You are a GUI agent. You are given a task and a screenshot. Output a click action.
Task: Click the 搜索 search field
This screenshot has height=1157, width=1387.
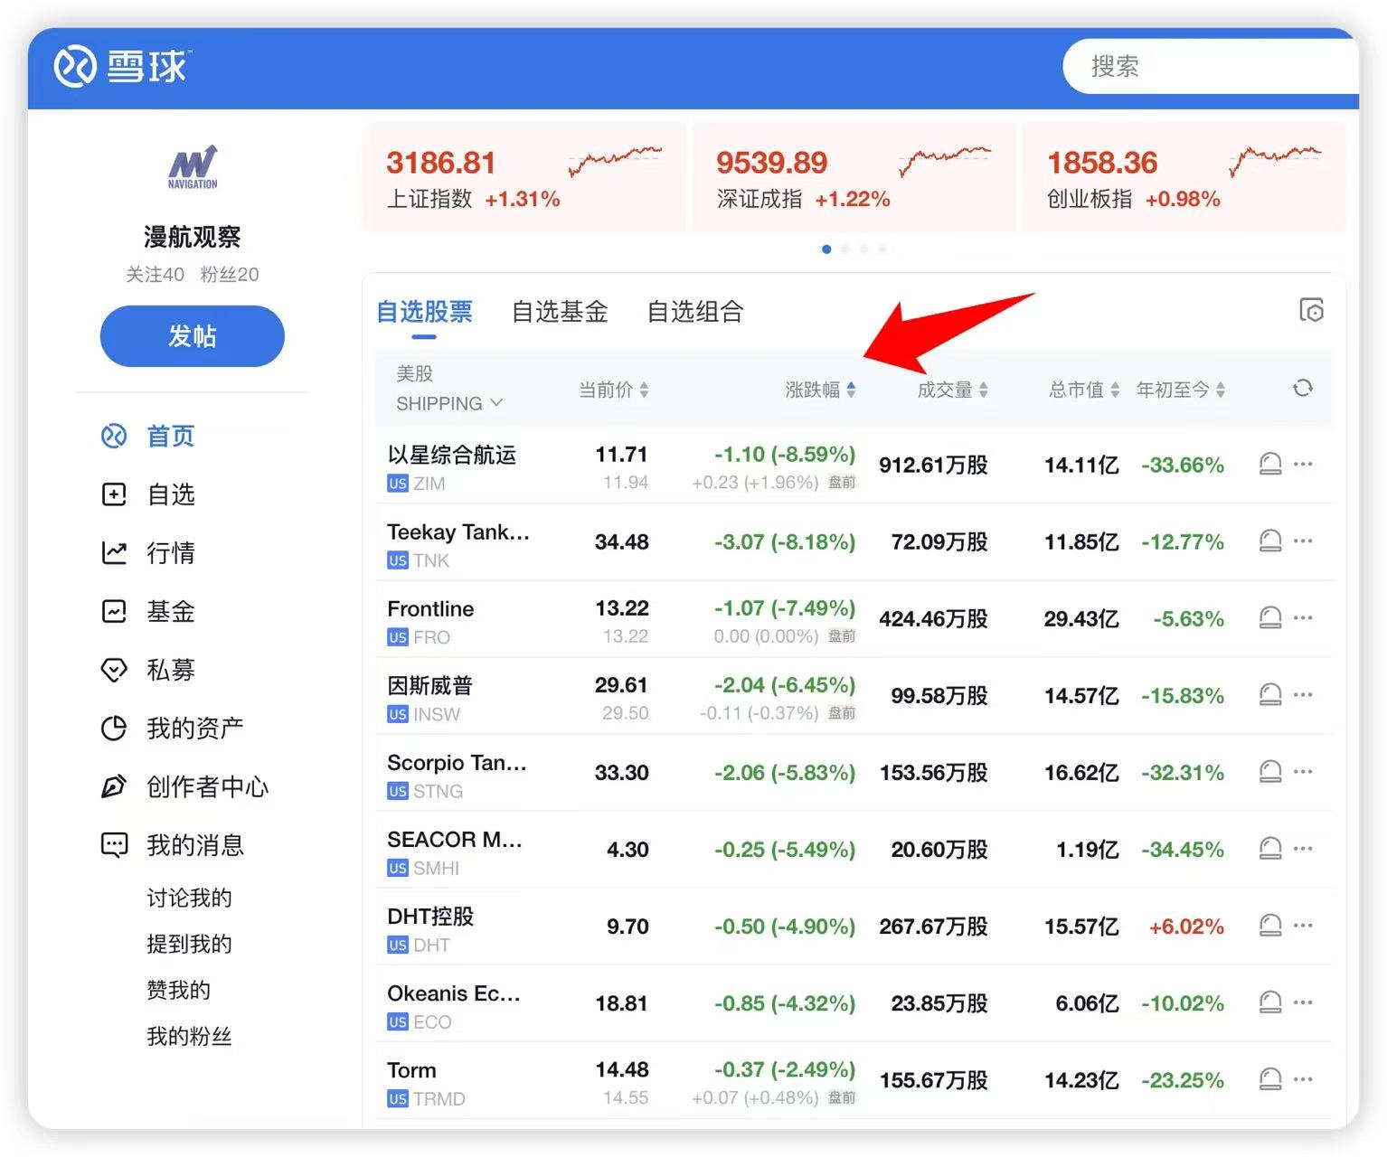(x=1203, y=66)
